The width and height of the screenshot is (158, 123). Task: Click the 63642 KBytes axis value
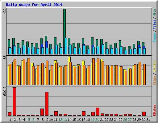(x=5, y=91)
